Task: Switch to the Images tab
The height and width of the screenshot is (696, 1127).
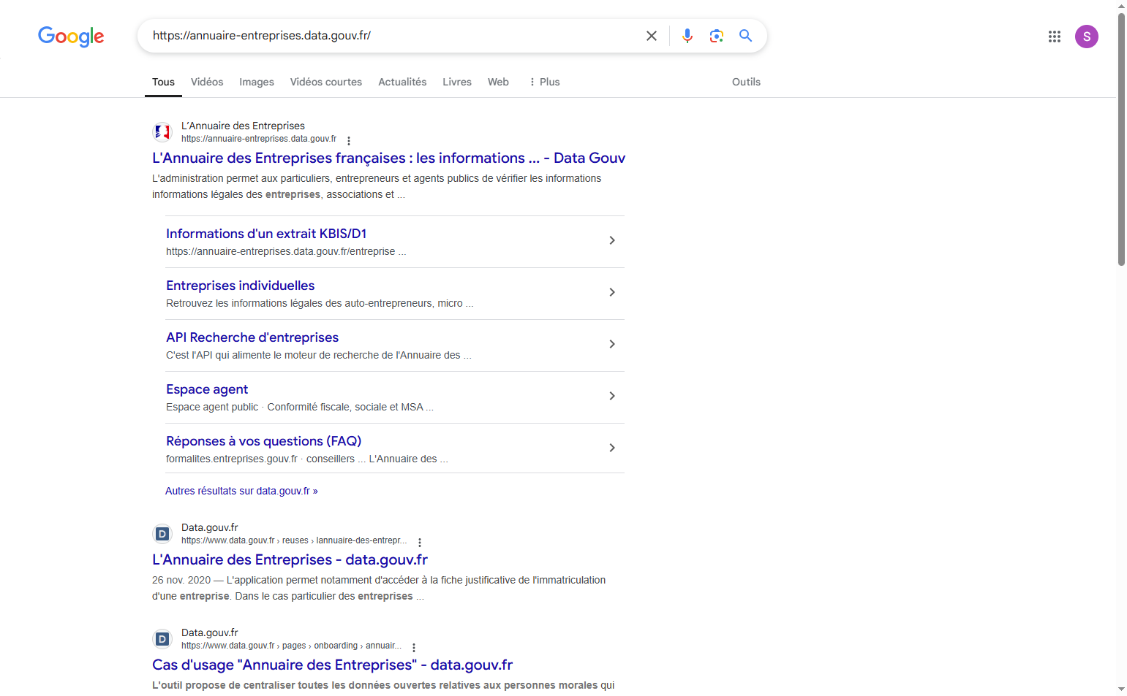Action: [257, 82]
